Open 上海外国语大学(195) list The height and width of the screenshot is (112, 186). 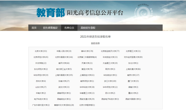click(64, 75)
